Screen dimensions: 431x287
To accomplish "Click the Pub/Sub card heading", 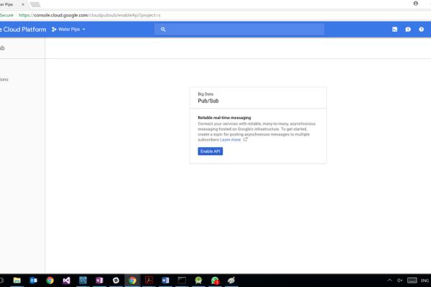I will coord(208,100).
